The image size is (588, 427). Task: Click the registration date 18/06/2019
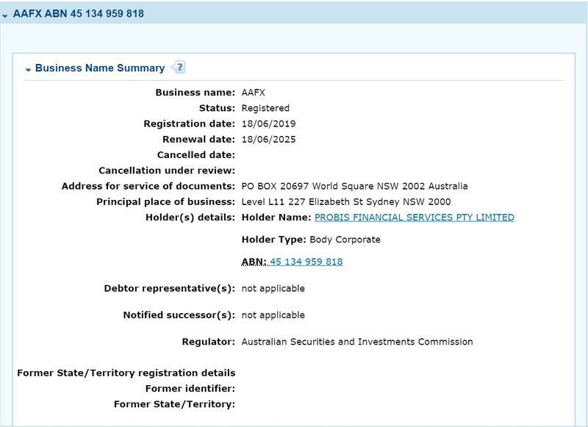coord(268,123)
